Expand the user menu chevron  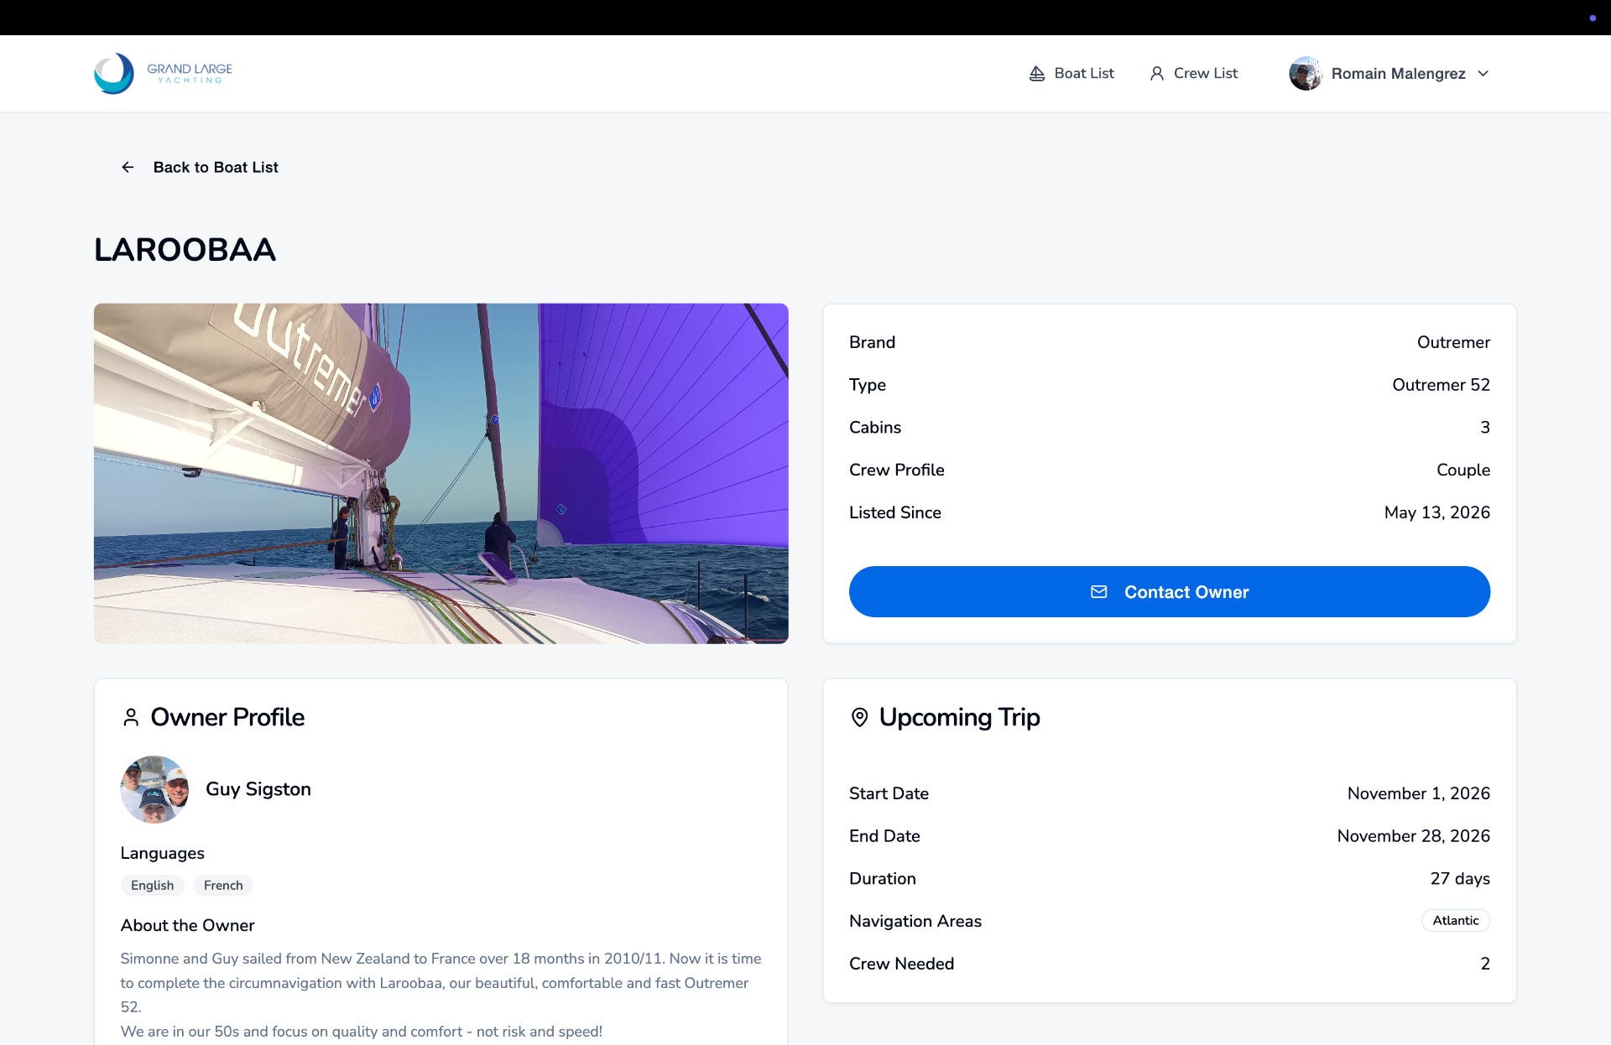point(1483,74)
